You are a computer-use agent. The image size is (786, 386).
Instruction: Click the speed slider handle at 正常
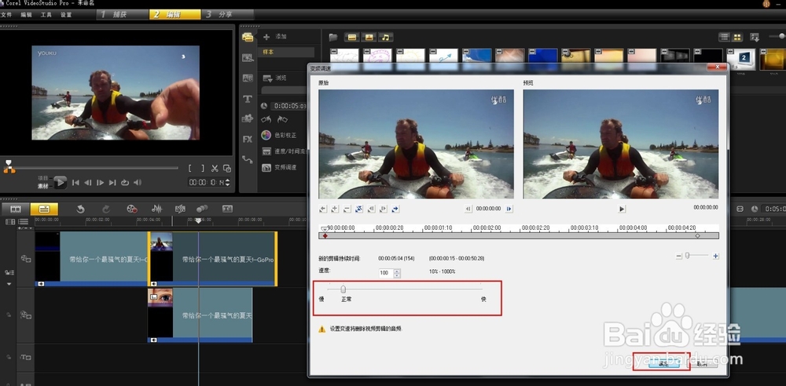tap(343, 289)
